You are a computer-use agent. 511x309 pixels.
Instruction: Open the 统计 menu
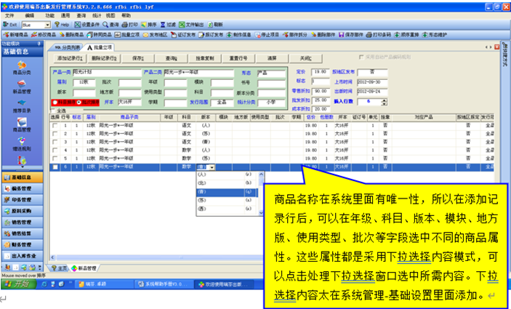click(x=97, y=16)
